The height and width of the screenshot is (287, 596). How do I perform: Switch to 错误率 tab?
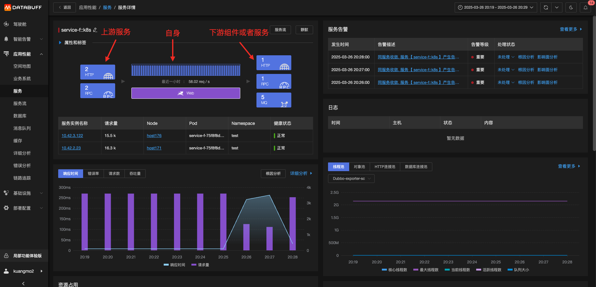coord(93,174)
